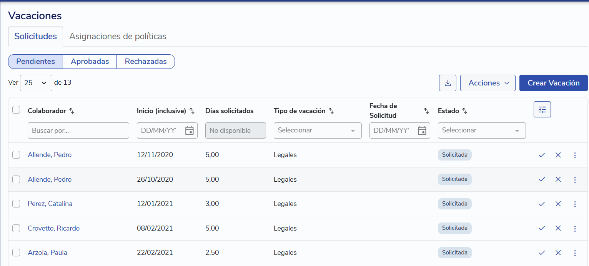Image resolution: width=589 pixels, height=266 pixels.
Task: Click the Crear Vacación button
Action: [x=553, y=83]
